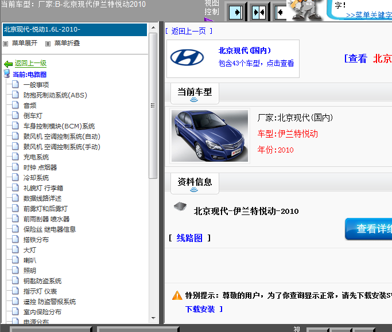This screenshot has width=392, height=332.
Task: Click the 厂家:北京现代(国内) text
Action: pyautogui.click(x=295, y=118)
